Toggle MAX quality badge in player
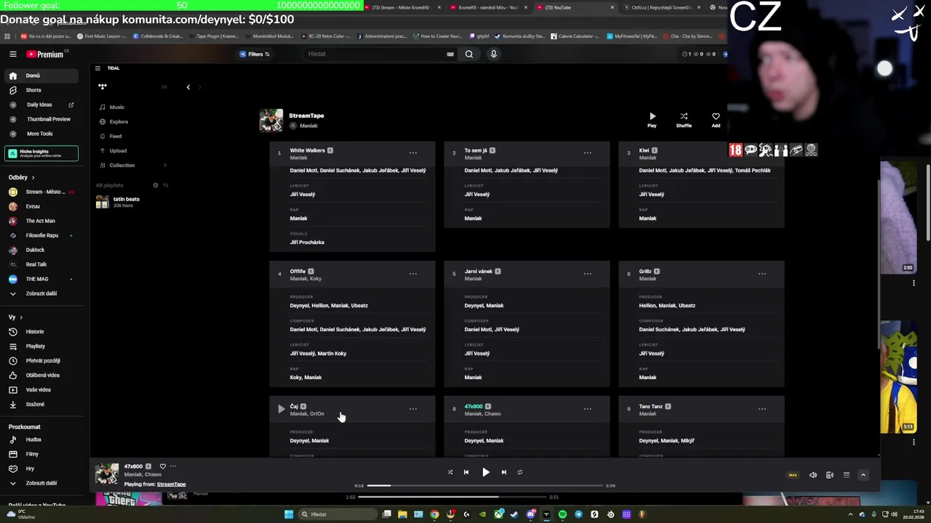Screen dimensions: 931x523 (x=793, y=475)
